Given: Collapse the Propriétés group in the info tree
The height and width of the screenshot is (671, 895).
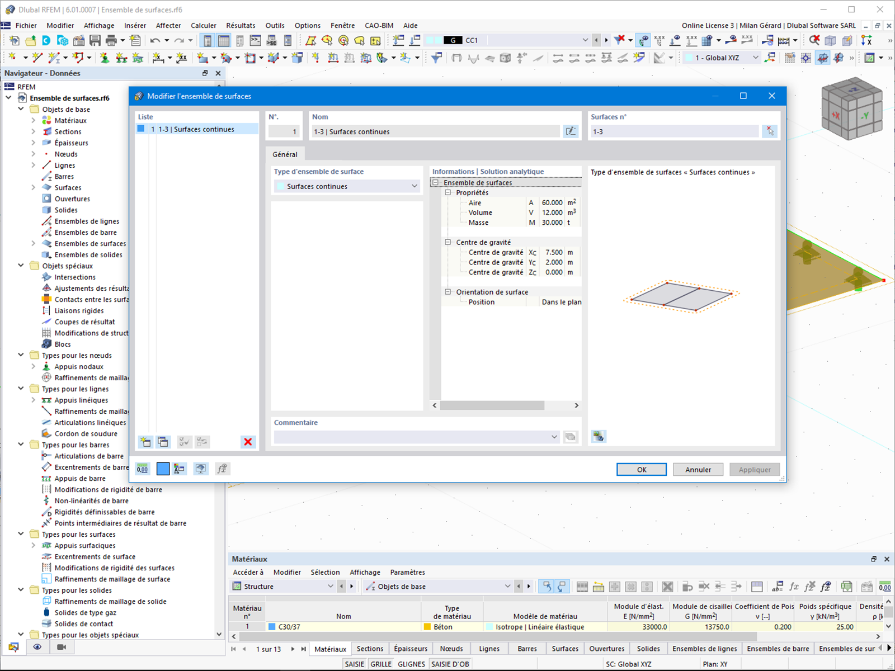Looking at the screenshot, I should [447, 193].
